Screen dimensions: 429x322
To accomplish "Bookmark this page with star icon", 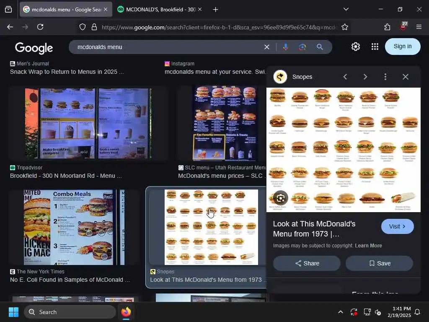I will pyautogui.click(x=345, y=27).
